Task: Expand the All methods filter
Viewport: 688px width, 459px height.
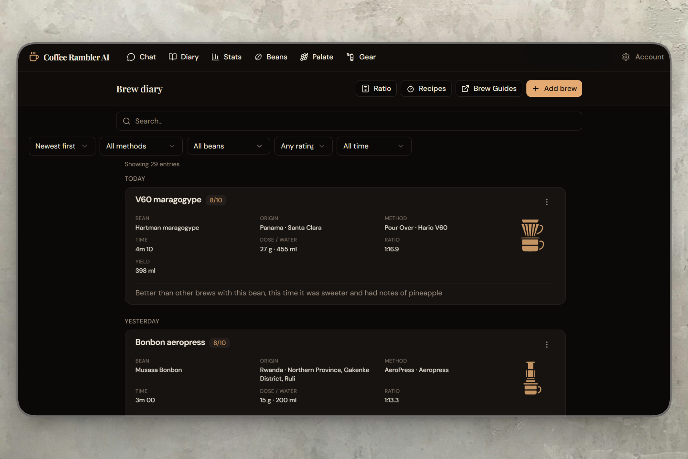Action: click(x=141, y=146)
